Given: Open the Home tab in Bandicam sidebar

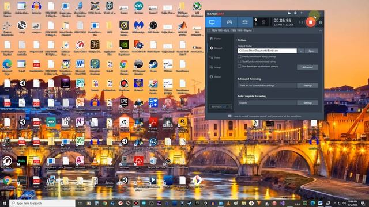Looking at the screenshot, I should pyautogui.click(x=215, y=39).
